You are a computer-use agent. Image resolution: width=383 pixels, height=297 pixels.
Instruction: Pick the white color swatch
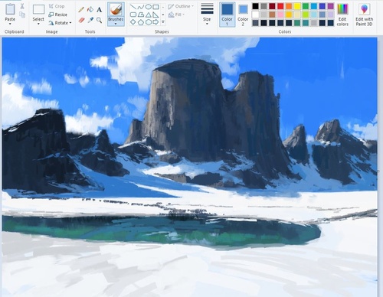(255, 15)
